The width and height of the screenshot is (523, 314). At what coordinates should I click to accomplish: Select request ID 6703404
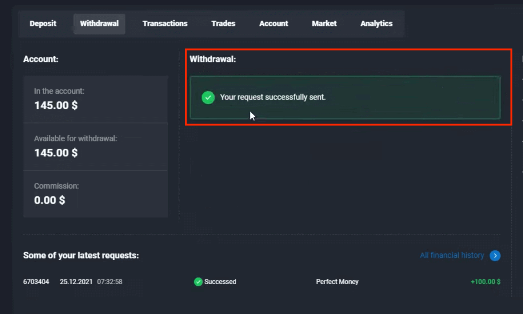click(36, 282)
